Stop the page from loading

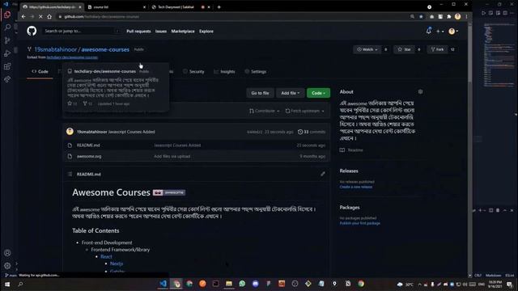(40, 16)
